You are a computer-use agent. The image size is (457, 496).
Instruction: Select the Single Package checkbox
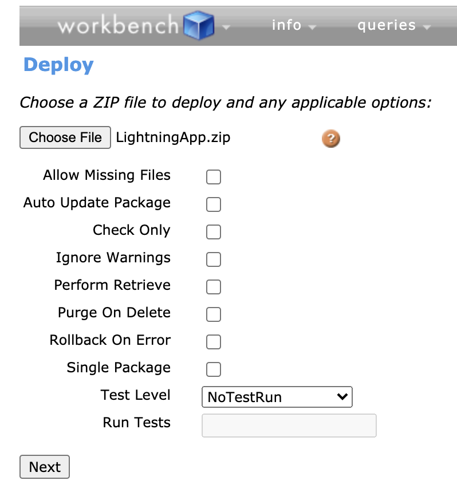214,369
